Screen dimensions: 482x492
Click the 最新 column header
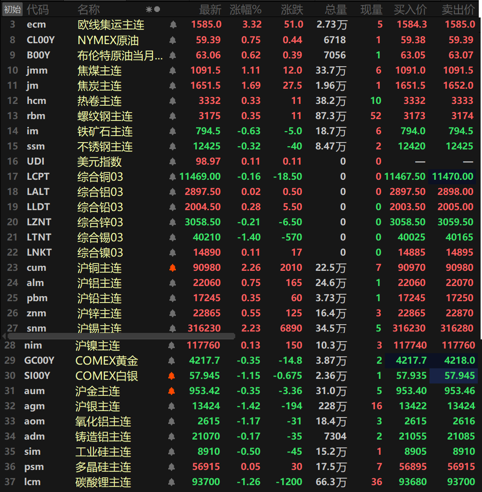pos(210,9)
